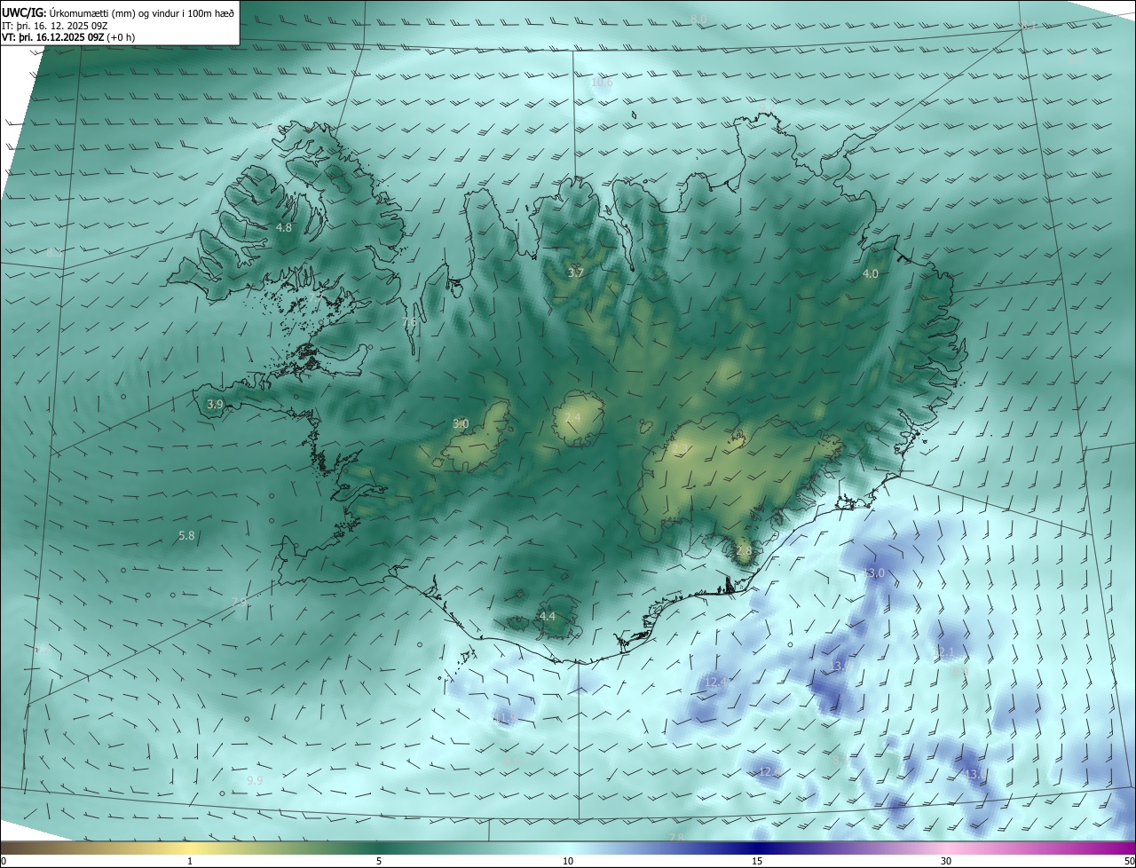This screenshot has height=868, width=1136.
Task: Click the 3.9 value on the western peninsula
Action: click(214, 404)
